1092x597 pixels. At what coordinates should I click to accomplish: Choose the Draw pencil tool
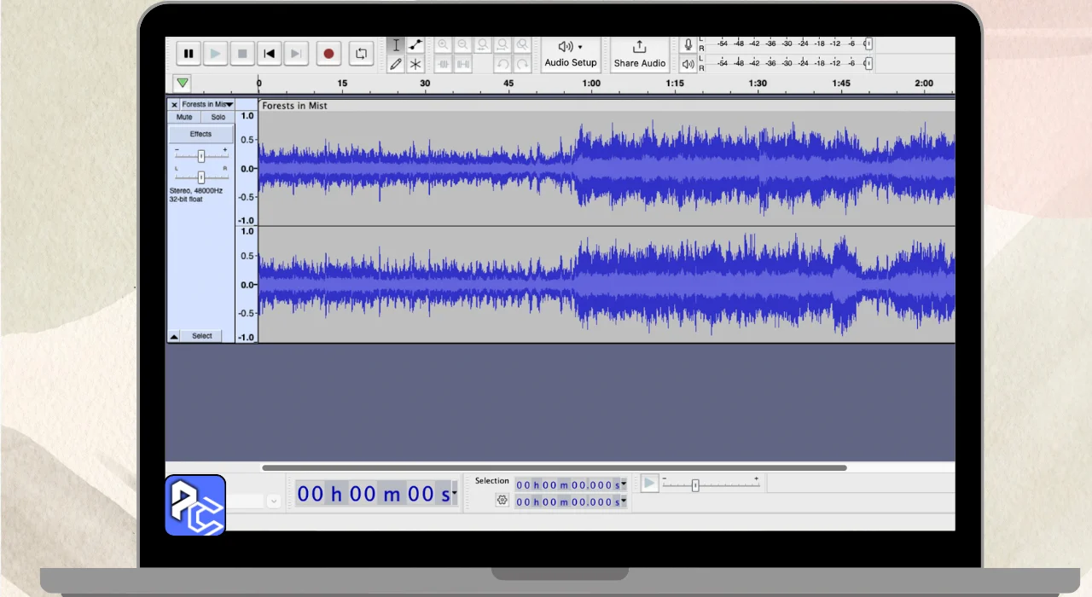396,64
